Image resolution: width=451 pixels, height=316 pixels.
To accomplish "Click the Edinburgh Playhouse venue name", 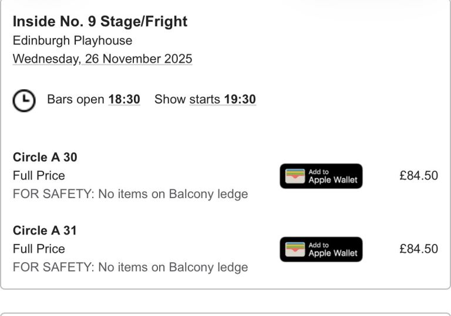I will click(x=72, y=41).
